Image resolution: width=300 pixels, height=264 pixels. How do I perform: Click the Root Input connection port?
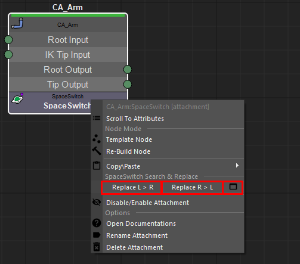pyautogui.click(x=8, y=40)
